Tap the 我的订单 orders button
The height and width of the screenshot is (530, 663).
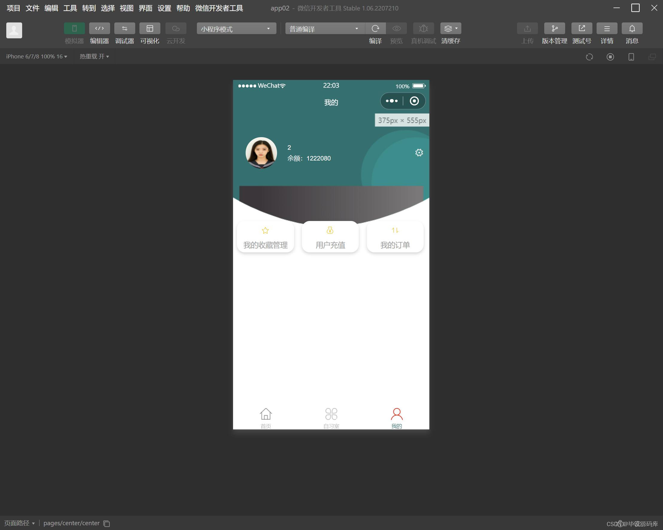[395, 237]
